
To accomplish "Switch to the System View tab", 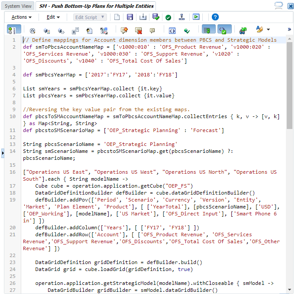I will (x=18, y=6).
